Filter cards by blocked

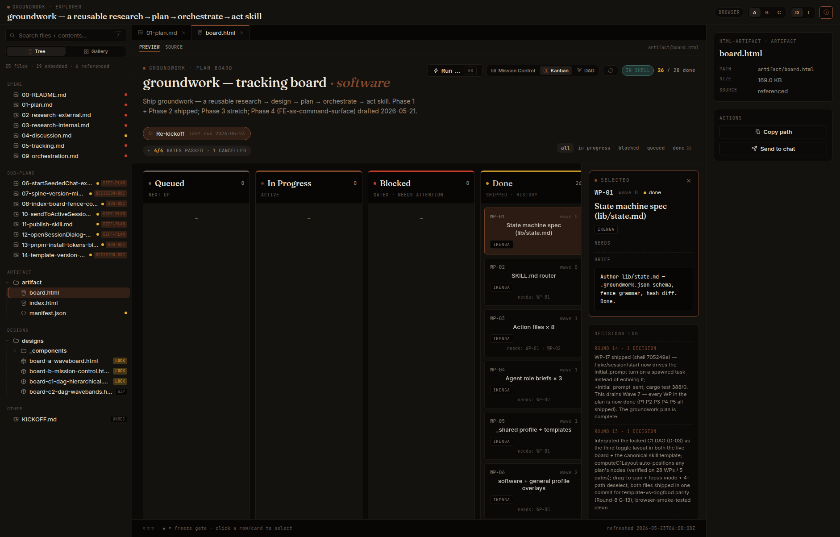[x=628, y=148]
